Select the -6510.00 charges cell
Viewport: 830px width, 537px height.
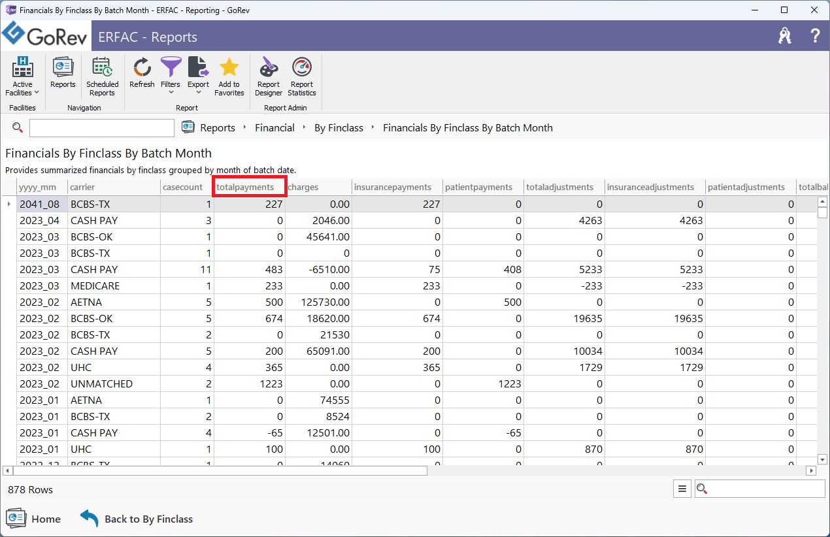point(319,269)
